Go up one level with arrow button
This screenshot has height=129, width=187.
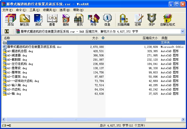7,31
